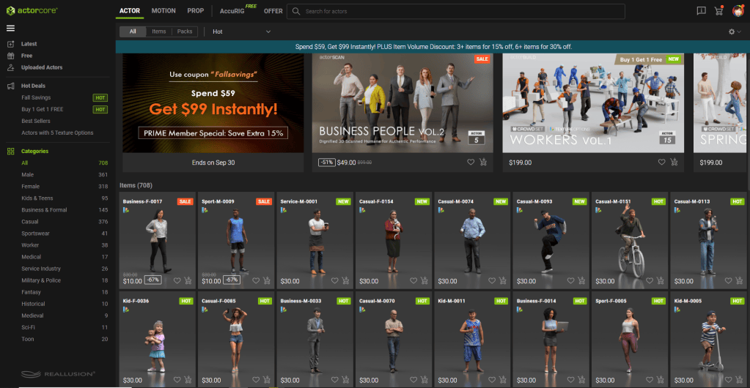750x388 pixels.
Task: Open the PROP tab
Action: (195, 10)
